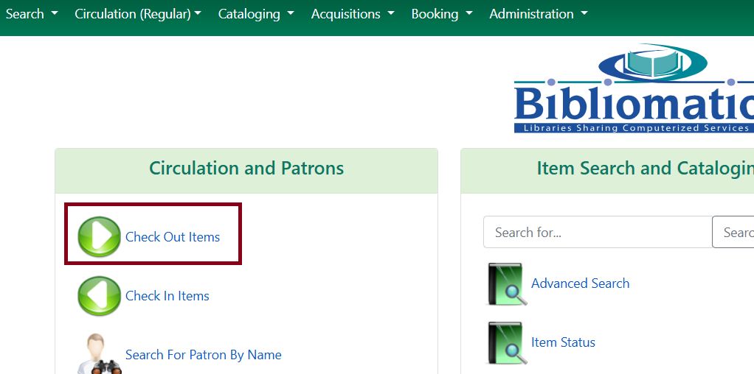This screenshot has width=754, height=374.
Task: Click the green Check Out arrow icon
Action: [99, 237]
